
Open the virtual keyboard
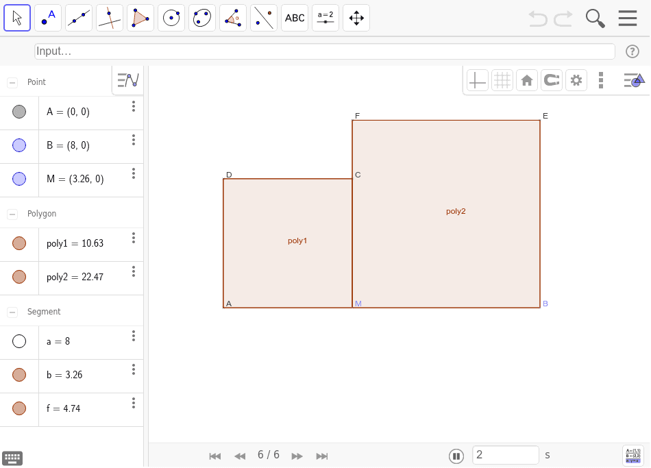coord(12,458)
